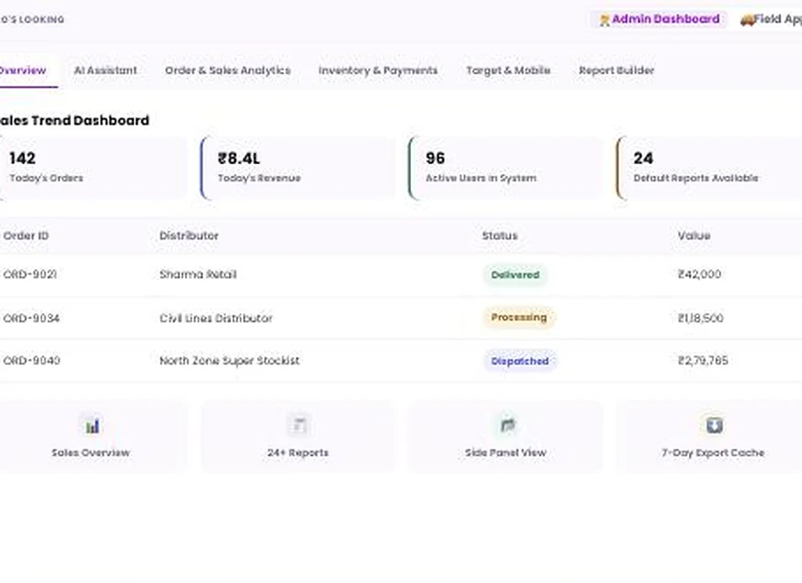
Task: Switch to the Target & Mobile tab
Action: tap(508, 70)
